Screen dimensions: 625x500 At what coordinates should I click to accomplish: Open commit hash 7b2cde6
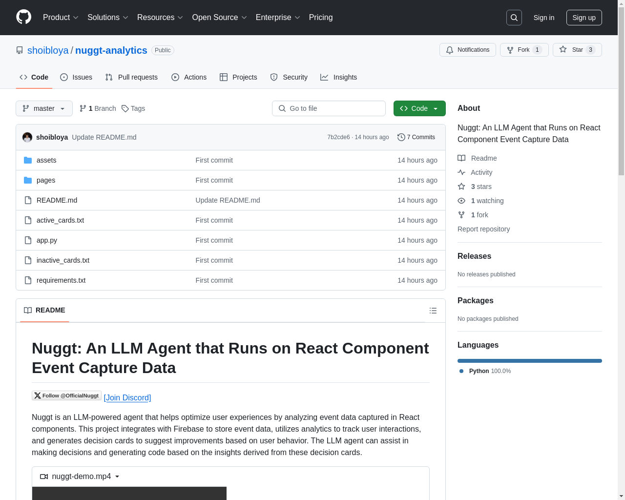[338, 137]
